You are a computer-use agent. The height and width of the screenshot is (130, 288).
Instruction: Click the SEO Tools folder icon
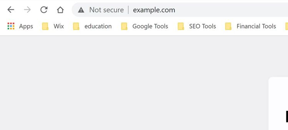[x=181, y=26]
